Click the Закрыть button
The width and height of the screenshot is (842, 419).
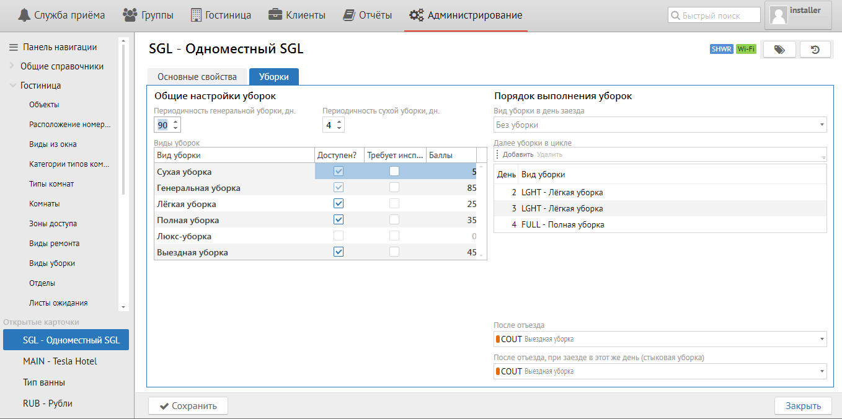[803, 406]
